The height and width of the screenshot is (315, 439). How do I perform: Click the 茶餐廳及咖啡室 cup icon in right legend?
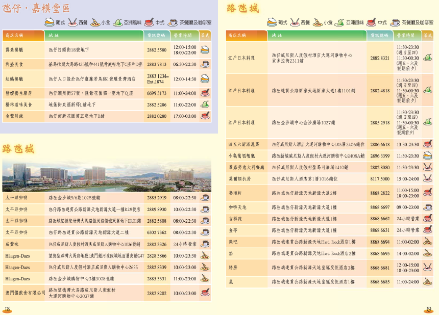395,22
